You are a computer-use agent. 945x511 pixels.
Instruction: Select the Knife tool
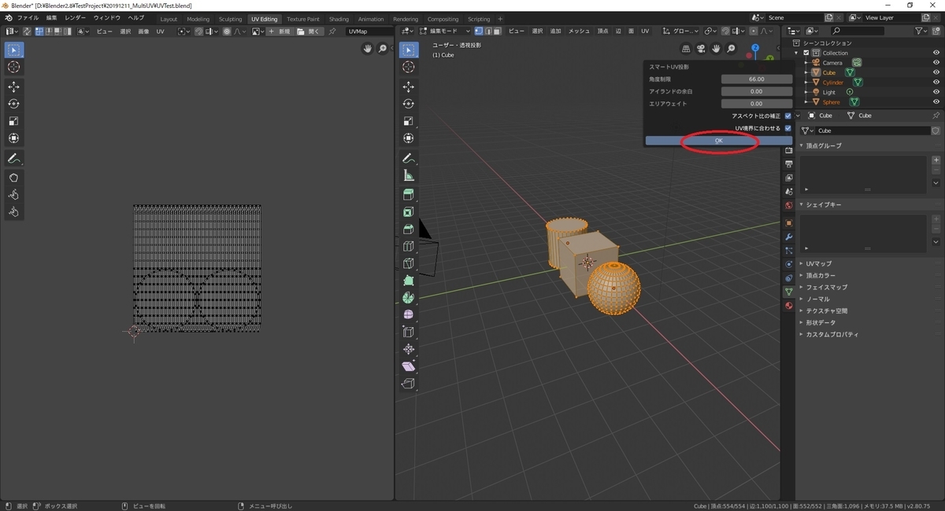pyautogui.click(x=408, y=264)
